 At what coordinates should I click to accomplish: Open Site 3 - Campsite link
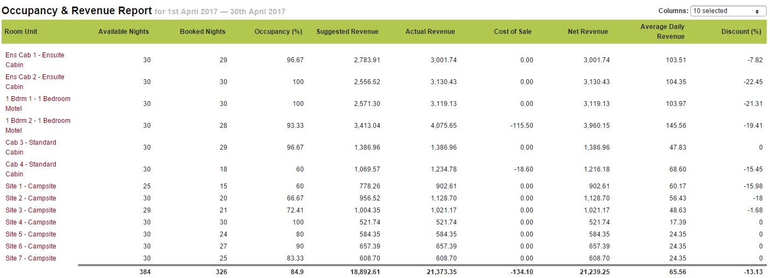pyautogui.click(x=31, y=210)
